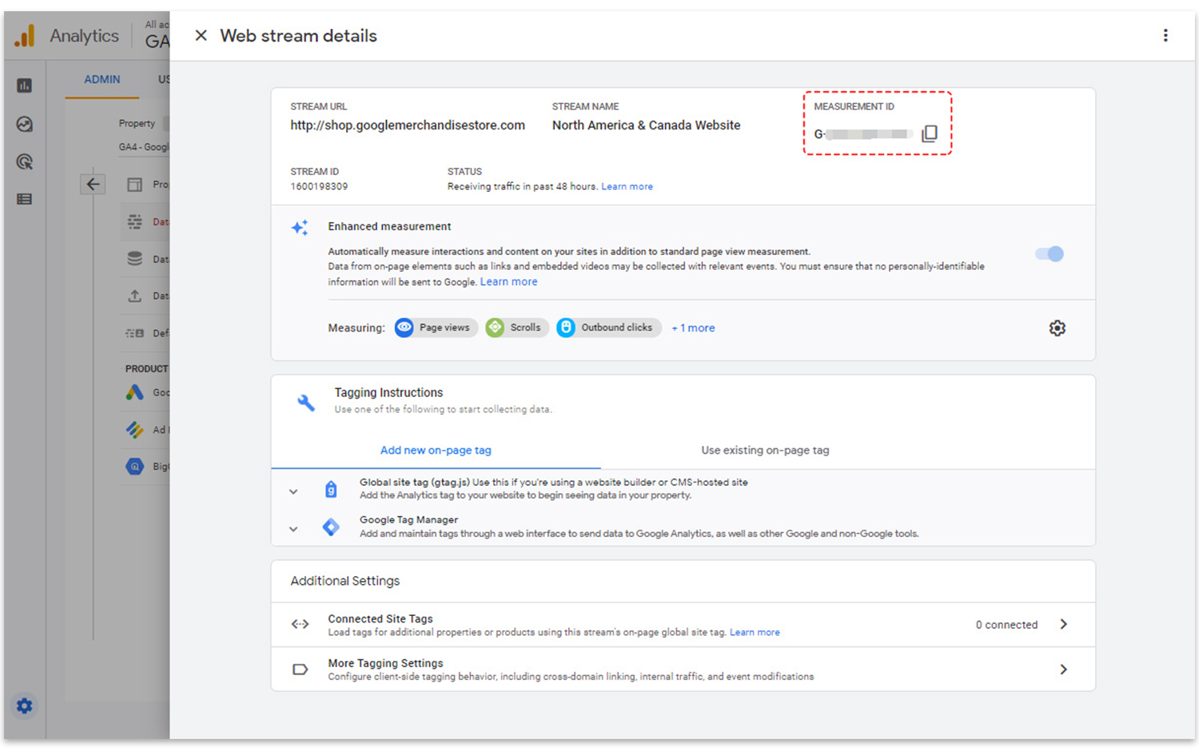The image size is (1199, 751).
Task: Click the Data Import upload icon
Action: (x=135, y=296)
